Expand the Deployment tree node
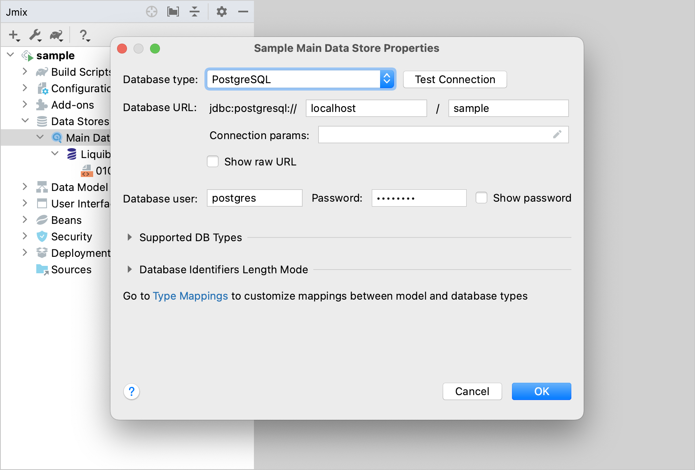The image size is (695, 470). [x=25, y=252]
